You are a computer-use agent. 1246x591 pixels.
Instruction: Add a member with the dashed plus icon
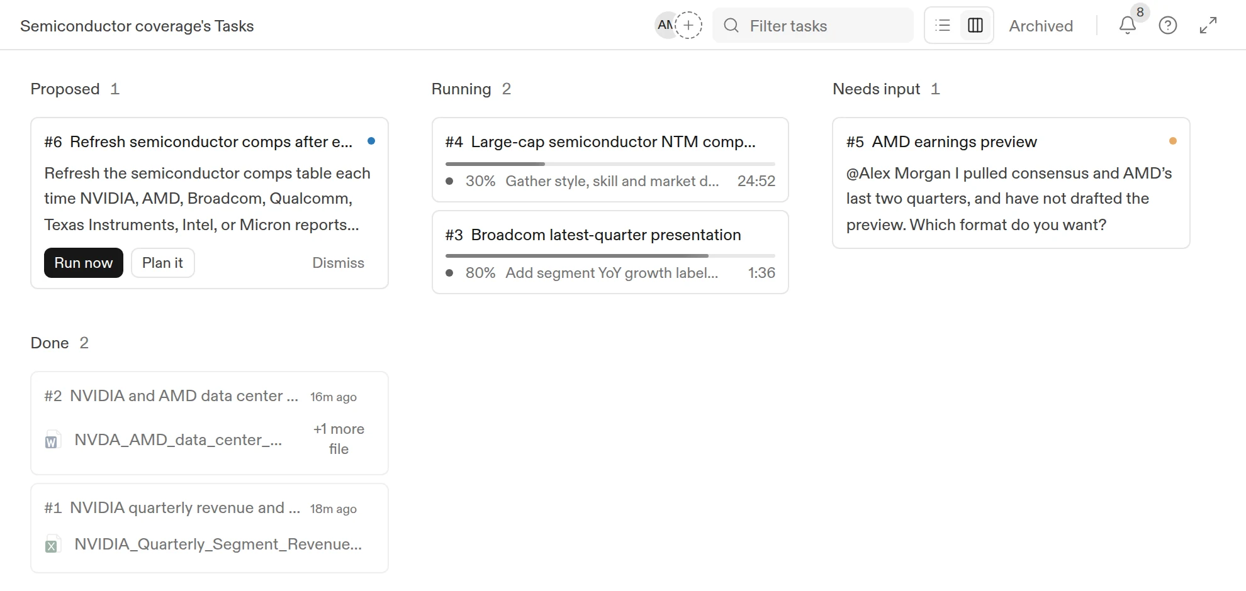(688, 25)
